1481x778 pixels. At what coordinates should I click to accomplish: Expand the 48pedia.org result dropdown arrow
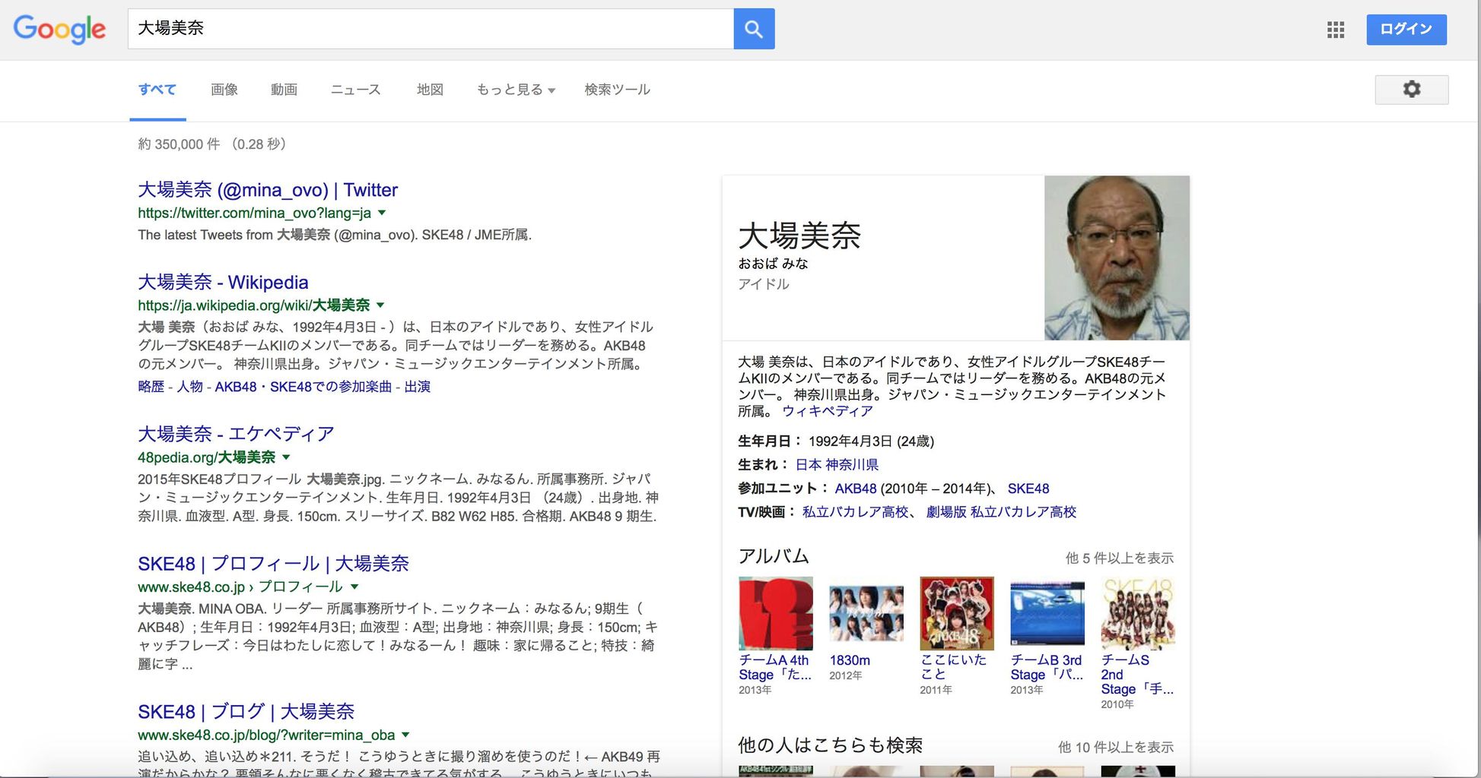286,457
